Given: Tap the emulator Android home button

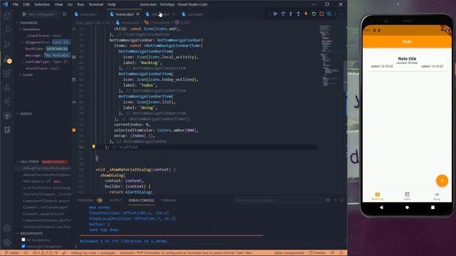Looking at the screenshot, I should point(407,208).
